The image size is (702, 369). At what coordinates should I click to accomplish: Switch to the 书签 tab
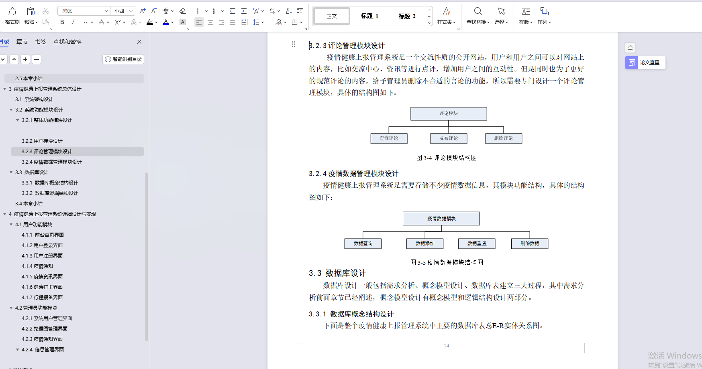(40, 41)
